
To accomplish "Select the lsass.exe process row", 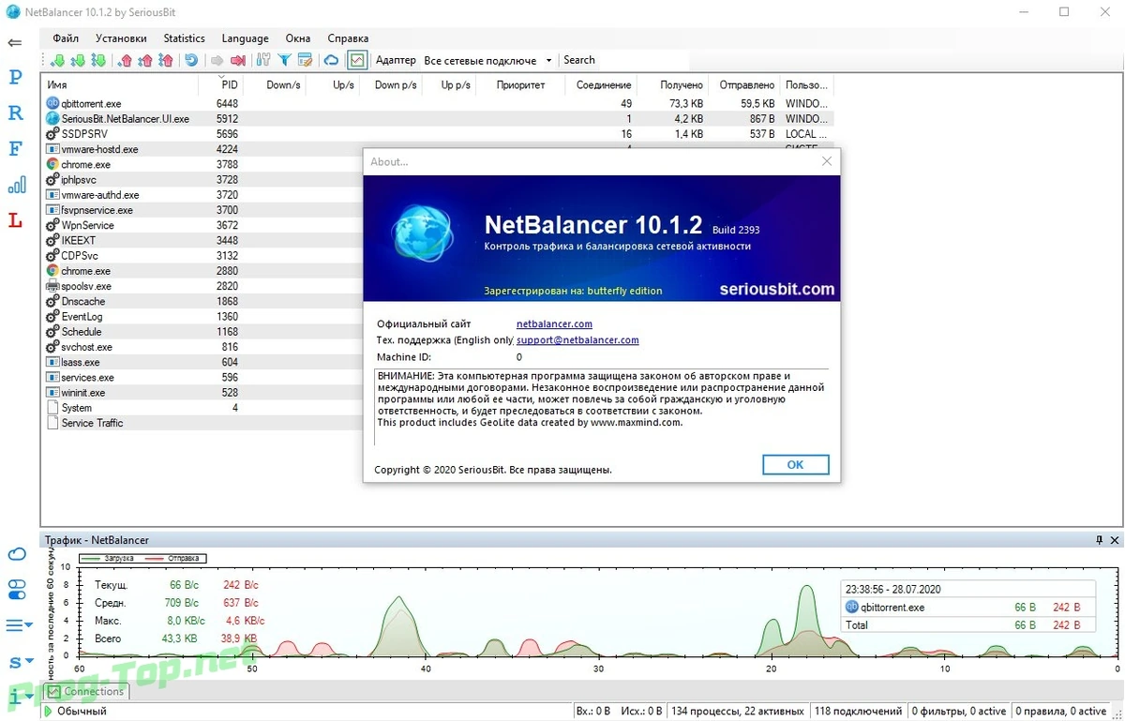I will (x=202, y=362).
